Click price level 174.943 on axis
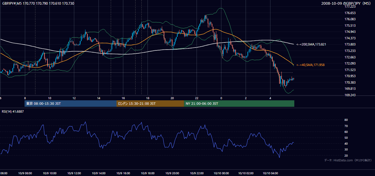Image resolution: width=375 pixels, height=176 pixels. 350,32
